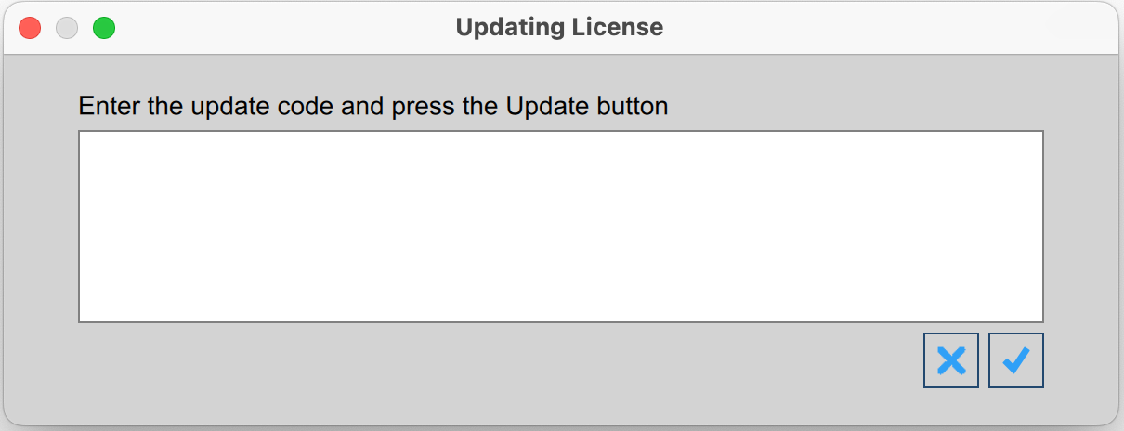Screen dimensions: 1124x431
Task: Click the red close button
Action: tap(30, 28)
